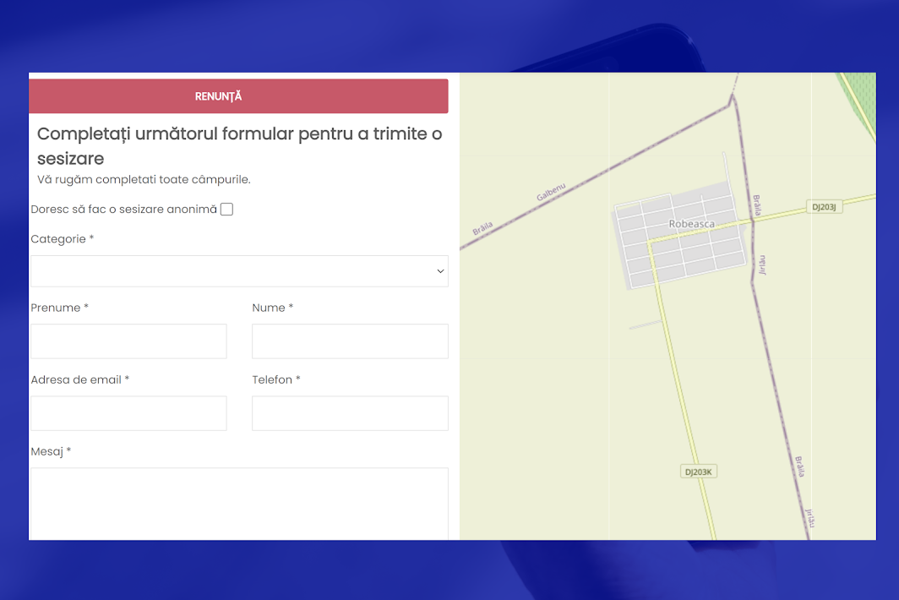Click the 'Telefon *' field label
This screenshot has width=899, height=600.
click(275, 379)
